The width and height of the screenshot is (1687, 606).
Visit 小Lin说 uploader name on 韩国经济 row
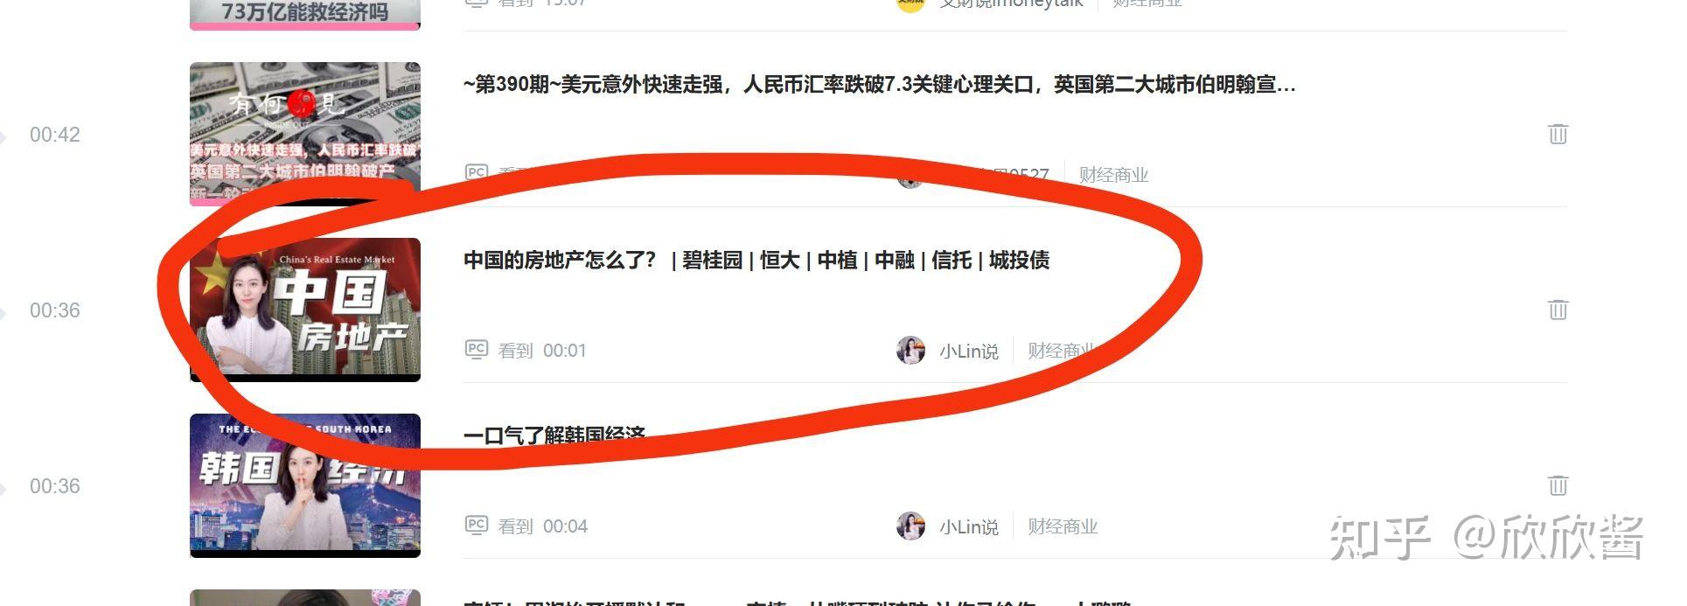(969, 526)
